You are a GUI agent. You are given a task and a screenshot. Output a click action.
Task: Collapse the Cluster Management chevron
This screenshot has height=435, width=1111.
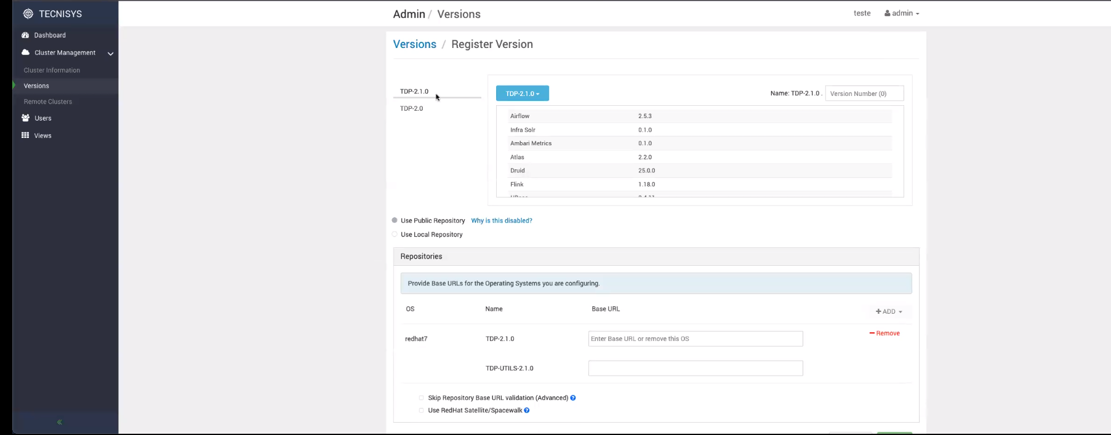[111, 54]
